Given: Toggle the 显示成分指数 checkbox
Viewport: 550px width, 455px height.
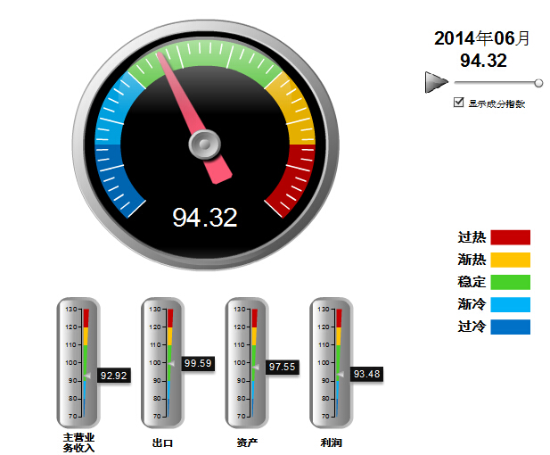Looking at the screenshot, I should (x=459, y=103).
